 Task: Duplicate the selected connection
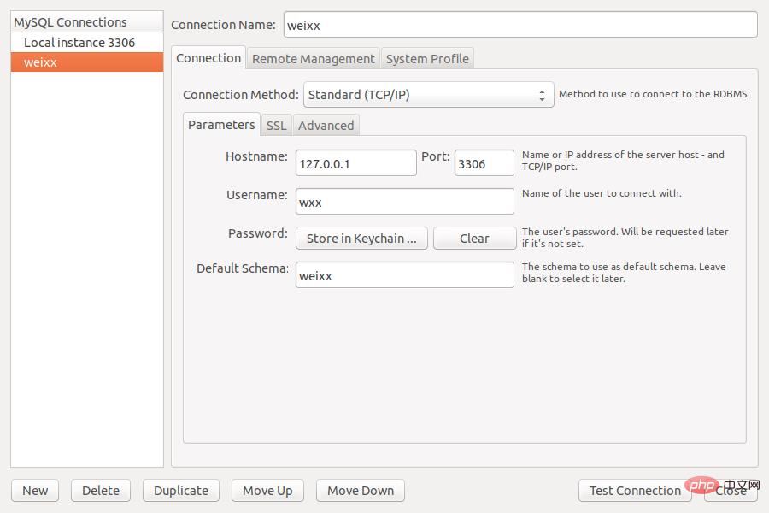click(181, 491)
